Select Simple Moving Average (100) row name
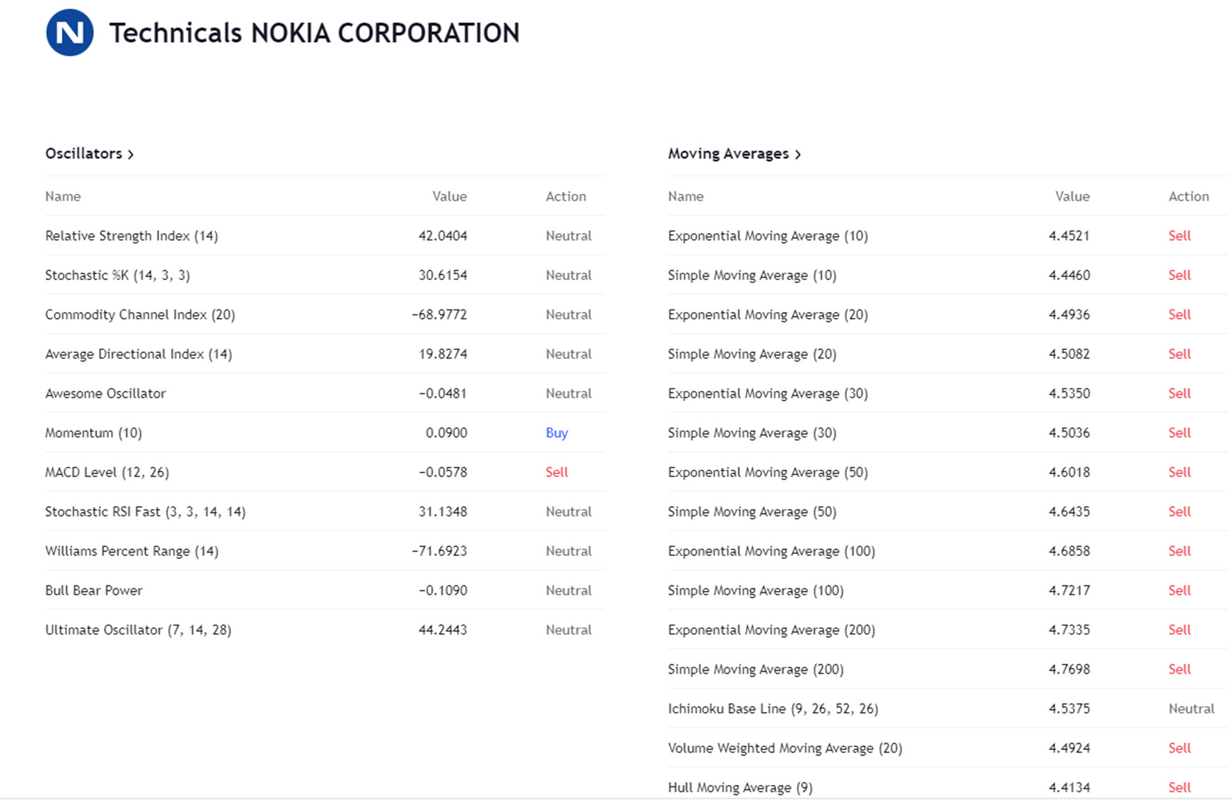The width and height of the screenshot is (1232, 802). 756,590
